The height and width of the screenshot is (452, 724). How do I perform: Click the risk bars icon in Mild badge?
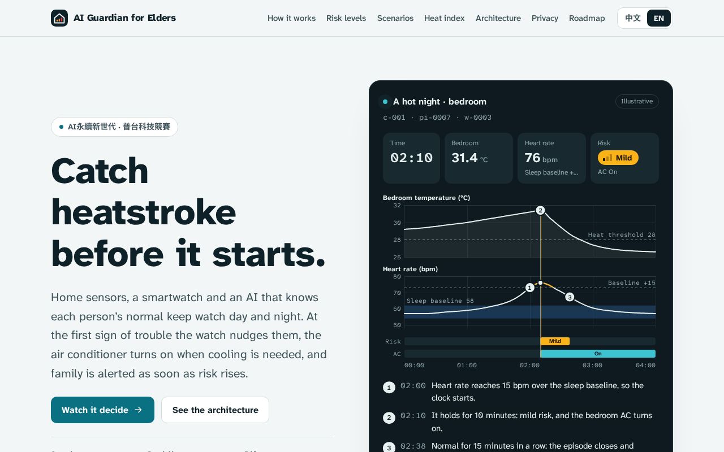pyautogui.click(x=607, y=158)
